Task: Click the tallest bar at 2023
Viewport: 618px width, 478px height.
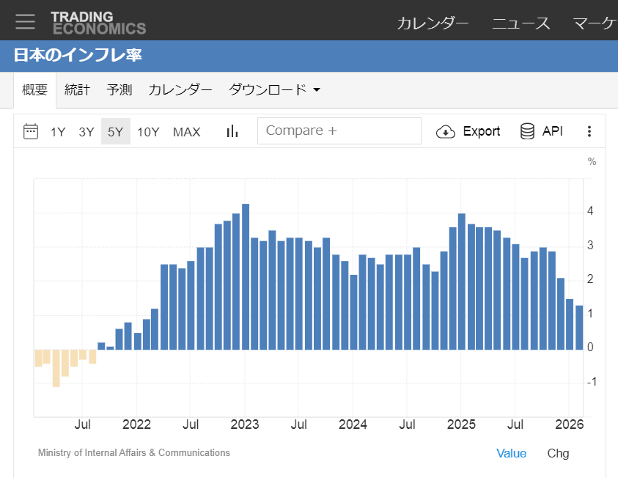Action: tap(246, 275)
